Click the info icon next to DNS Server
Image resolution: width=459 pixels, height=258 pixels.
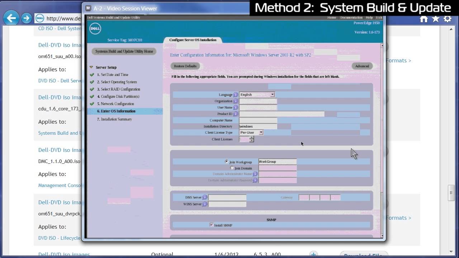(205, 197)
